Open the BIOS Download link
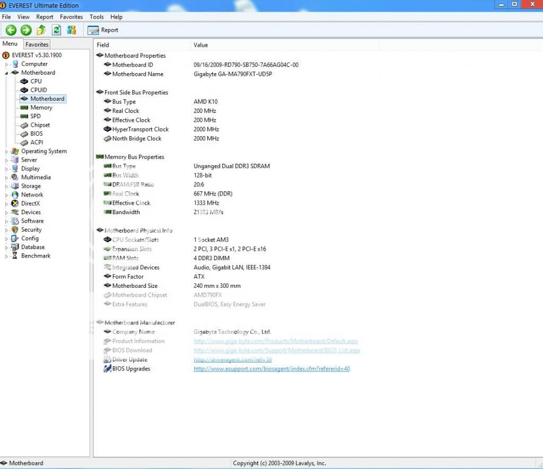Screen dimensions: 543x469 click(x=277, y=350)
